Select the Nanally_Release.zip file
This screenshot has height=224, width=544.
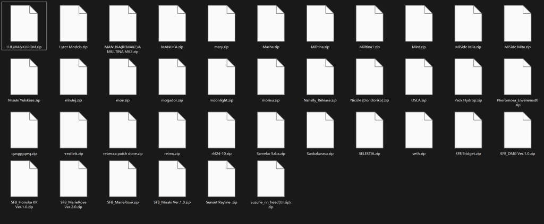320,77
